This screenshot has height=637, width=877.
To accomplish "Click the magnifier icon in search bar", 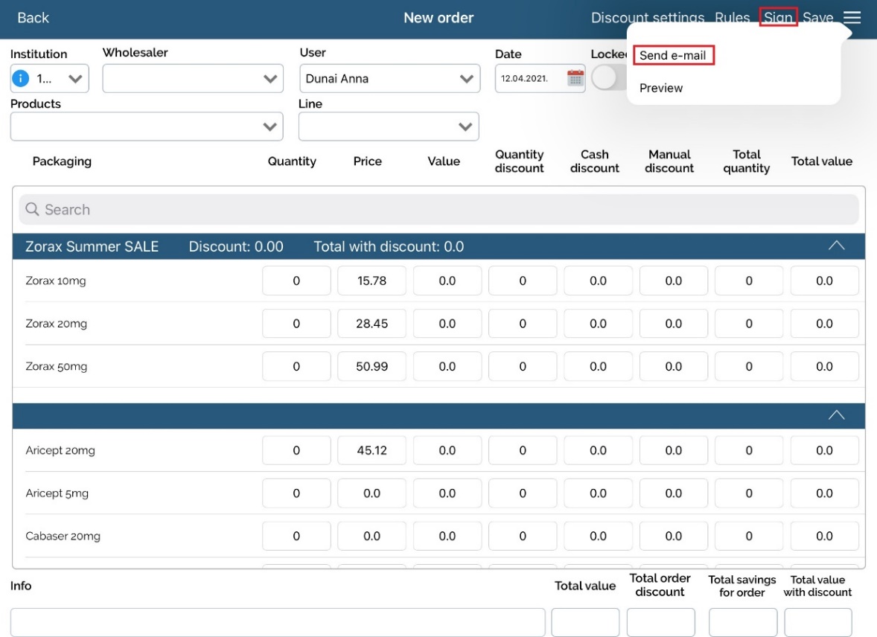I will (x=32, y=210).
